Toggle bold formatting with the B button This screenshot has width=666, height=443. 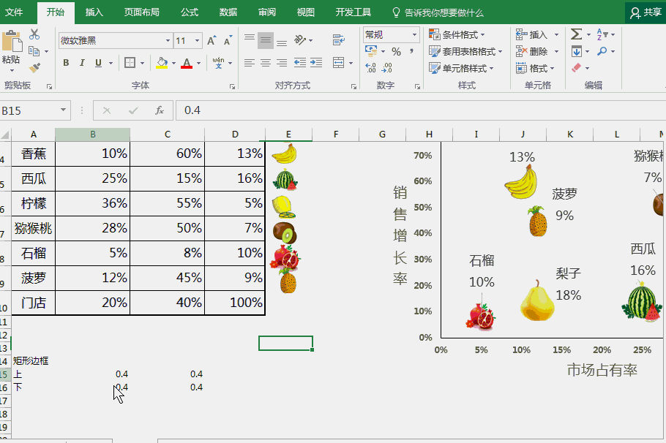(x=66, y=63)
